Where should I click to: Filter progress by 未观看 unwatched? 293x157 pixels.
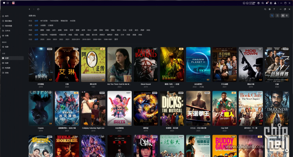pyautogui.click(x=43, y=26)
